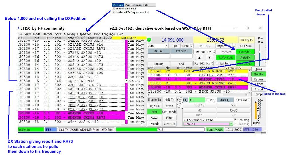Enable the RRR checkbox

(208, 100)
